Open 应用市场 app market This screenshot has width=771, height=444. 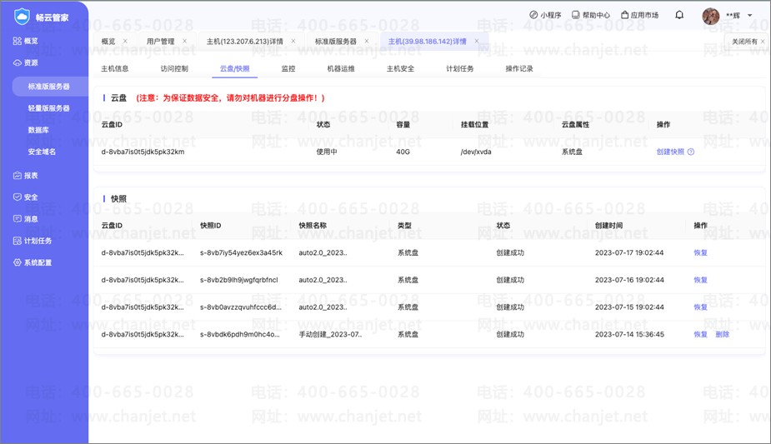click(638, 15)
